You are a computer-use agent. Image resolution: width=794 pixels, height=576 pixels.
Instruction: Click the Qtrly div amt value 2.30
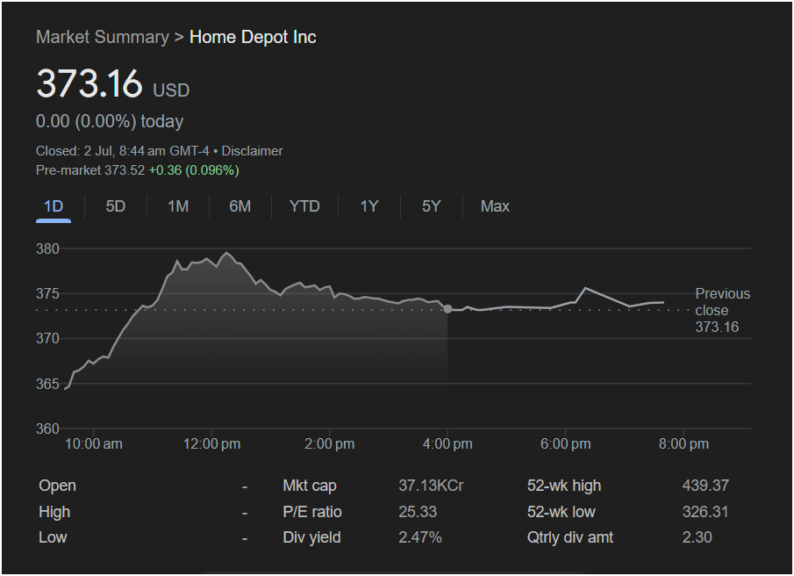click(697, 537)
